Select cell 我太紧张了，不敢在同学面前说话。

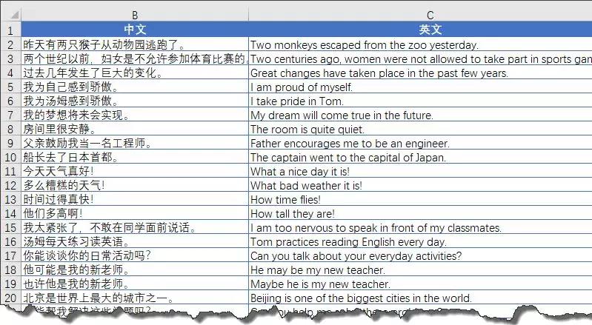(x=135, y=227)
